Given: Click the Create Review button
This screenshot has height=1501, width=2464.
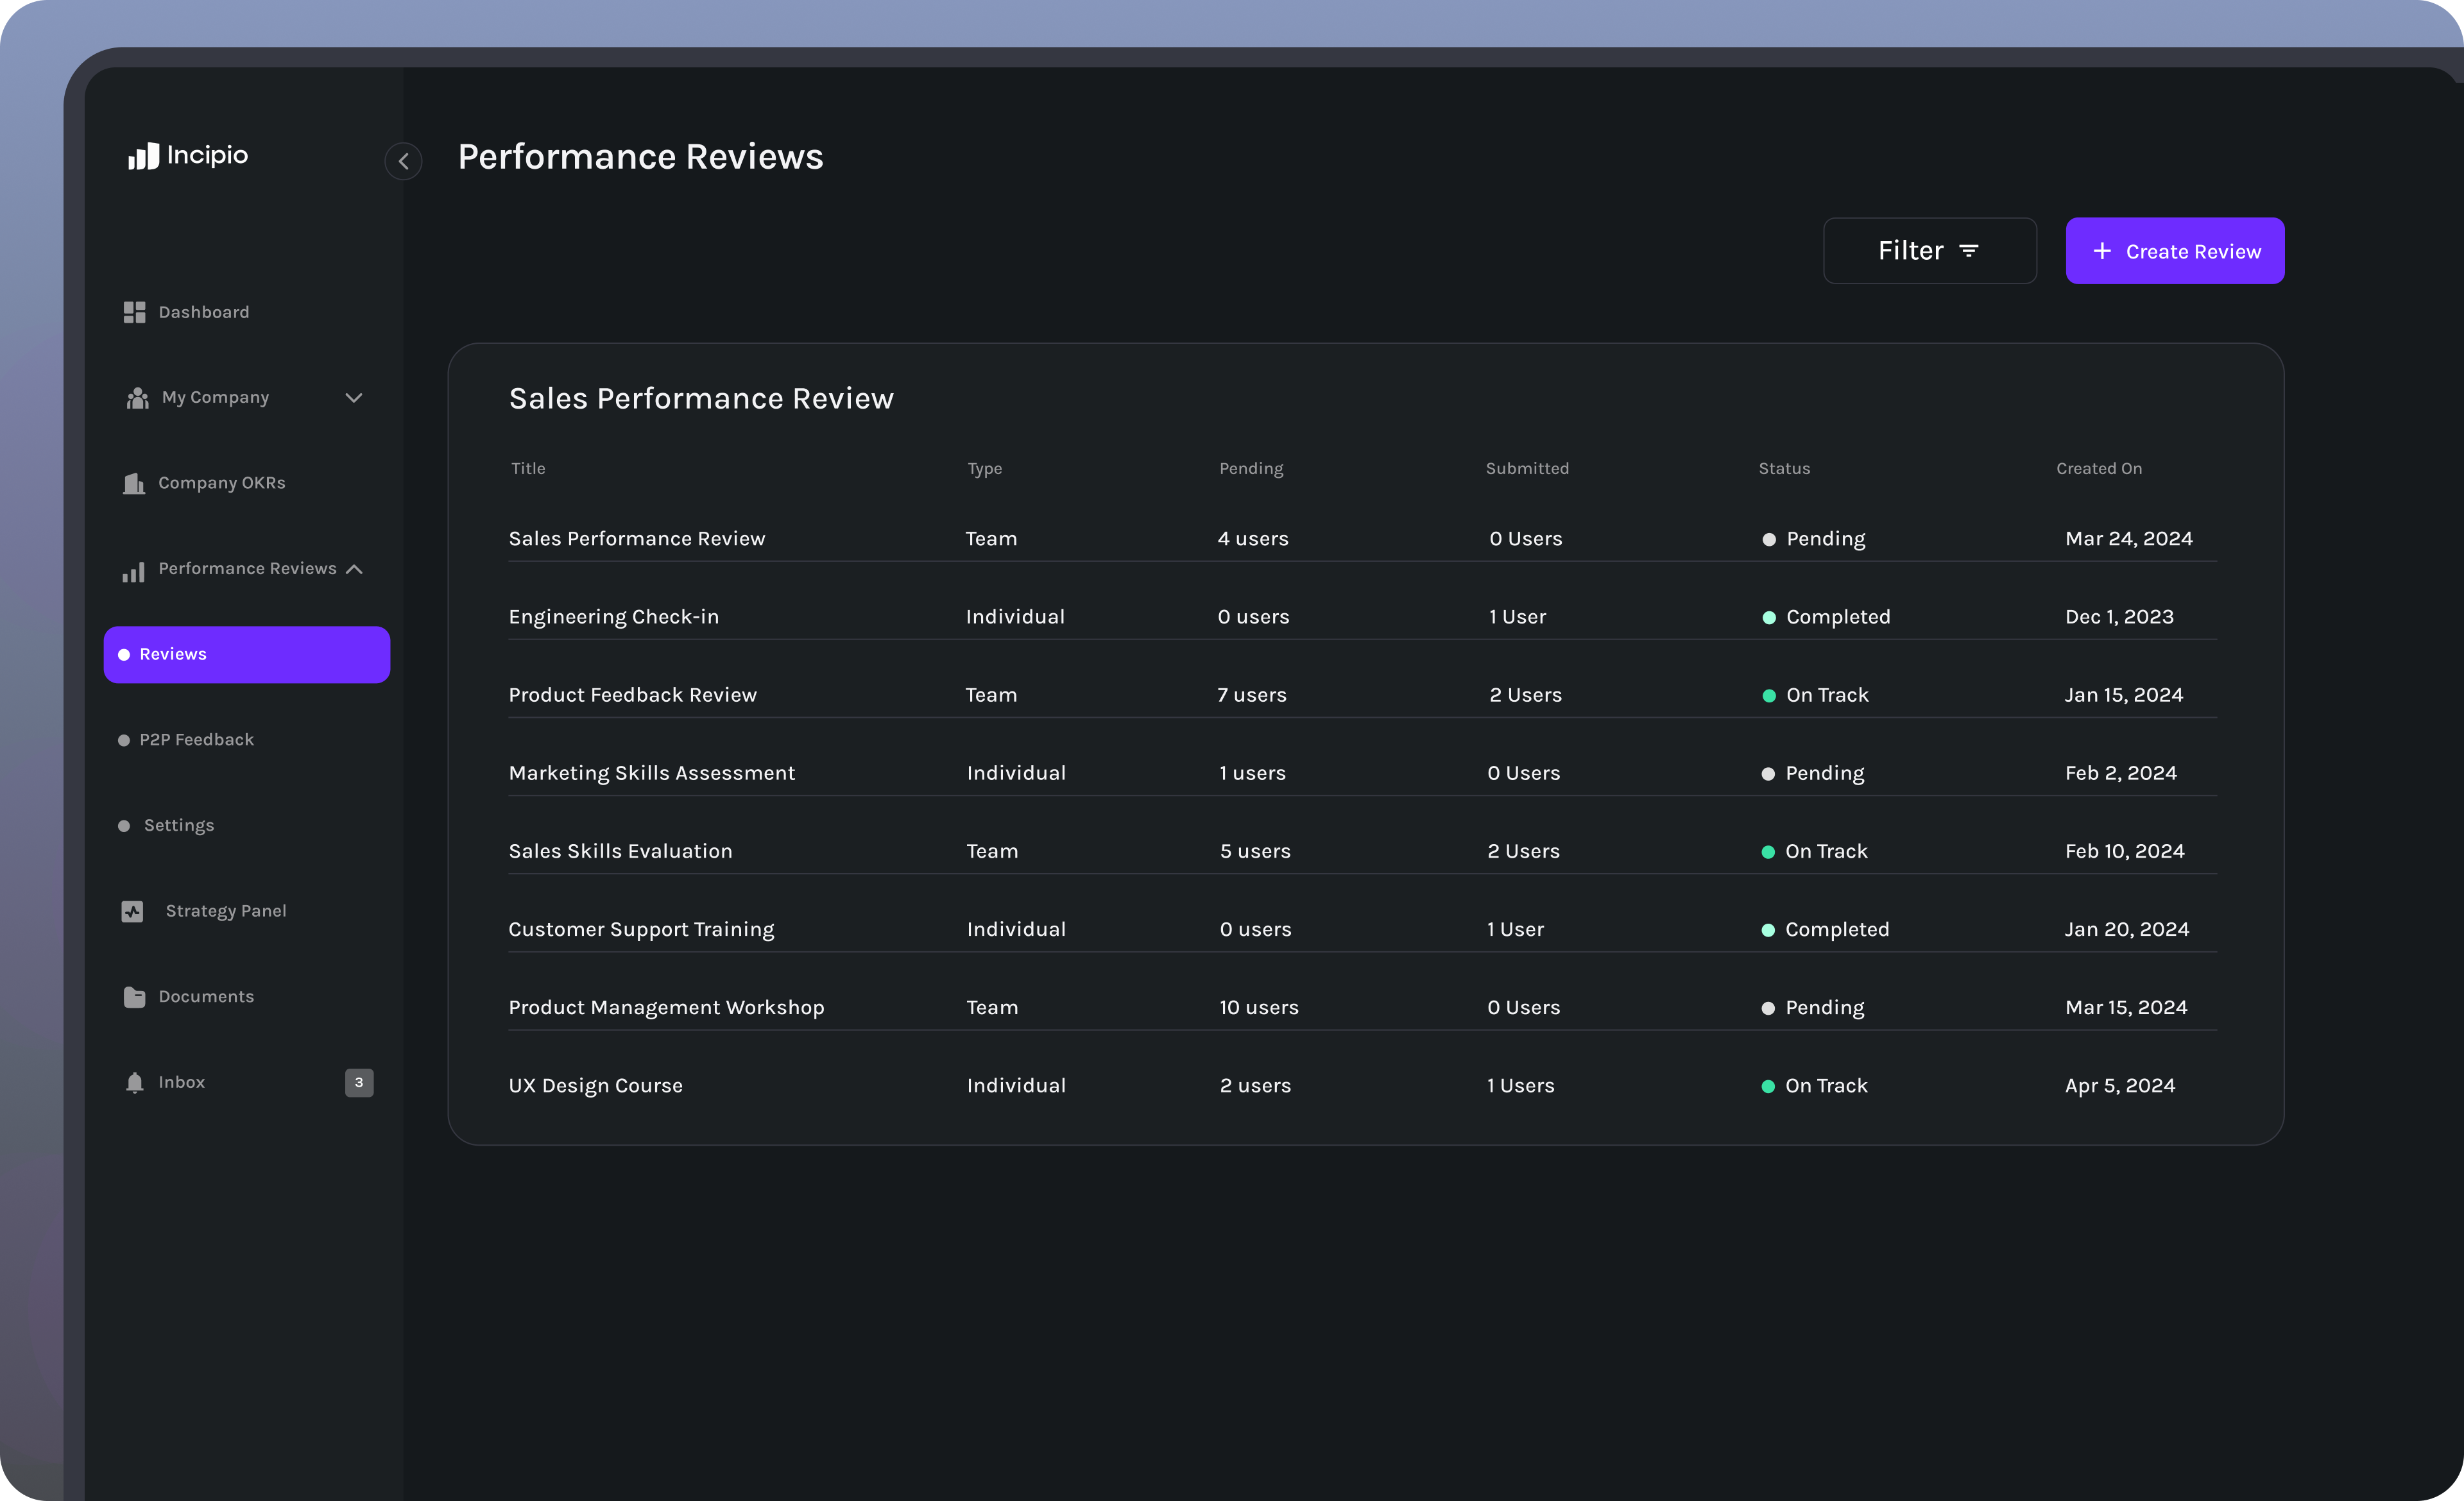Looking at the screenshot, I should coord(2175,250).
